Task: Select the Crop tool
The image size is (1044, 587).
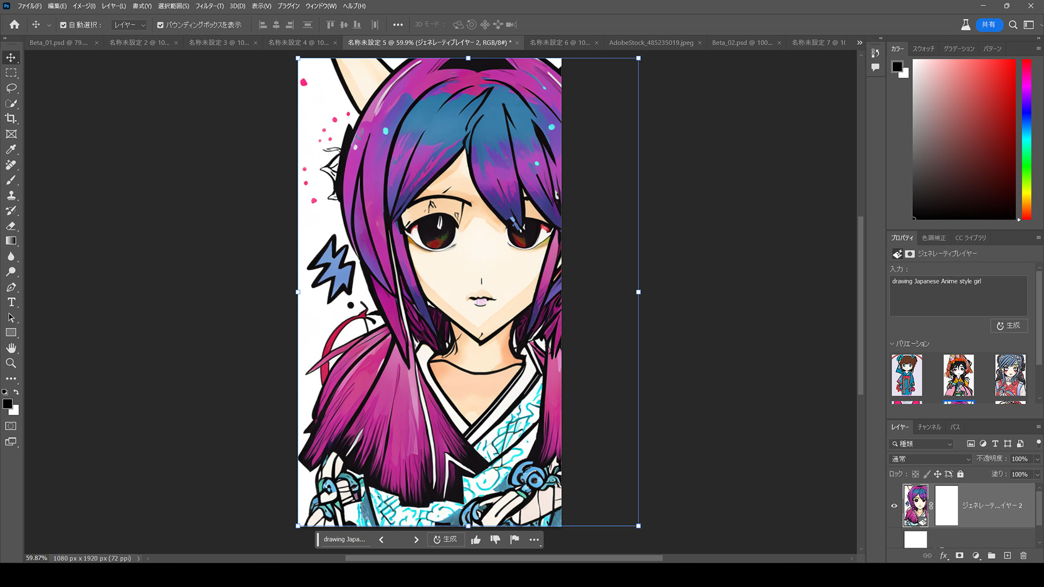Action: pyautogui.click(x=11, y=118)
